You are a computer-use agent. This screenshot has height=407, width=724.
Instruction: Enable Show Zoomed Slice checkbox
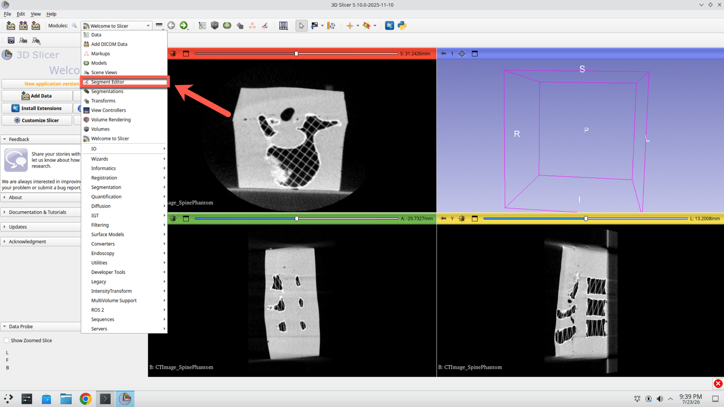pos(6,341)
